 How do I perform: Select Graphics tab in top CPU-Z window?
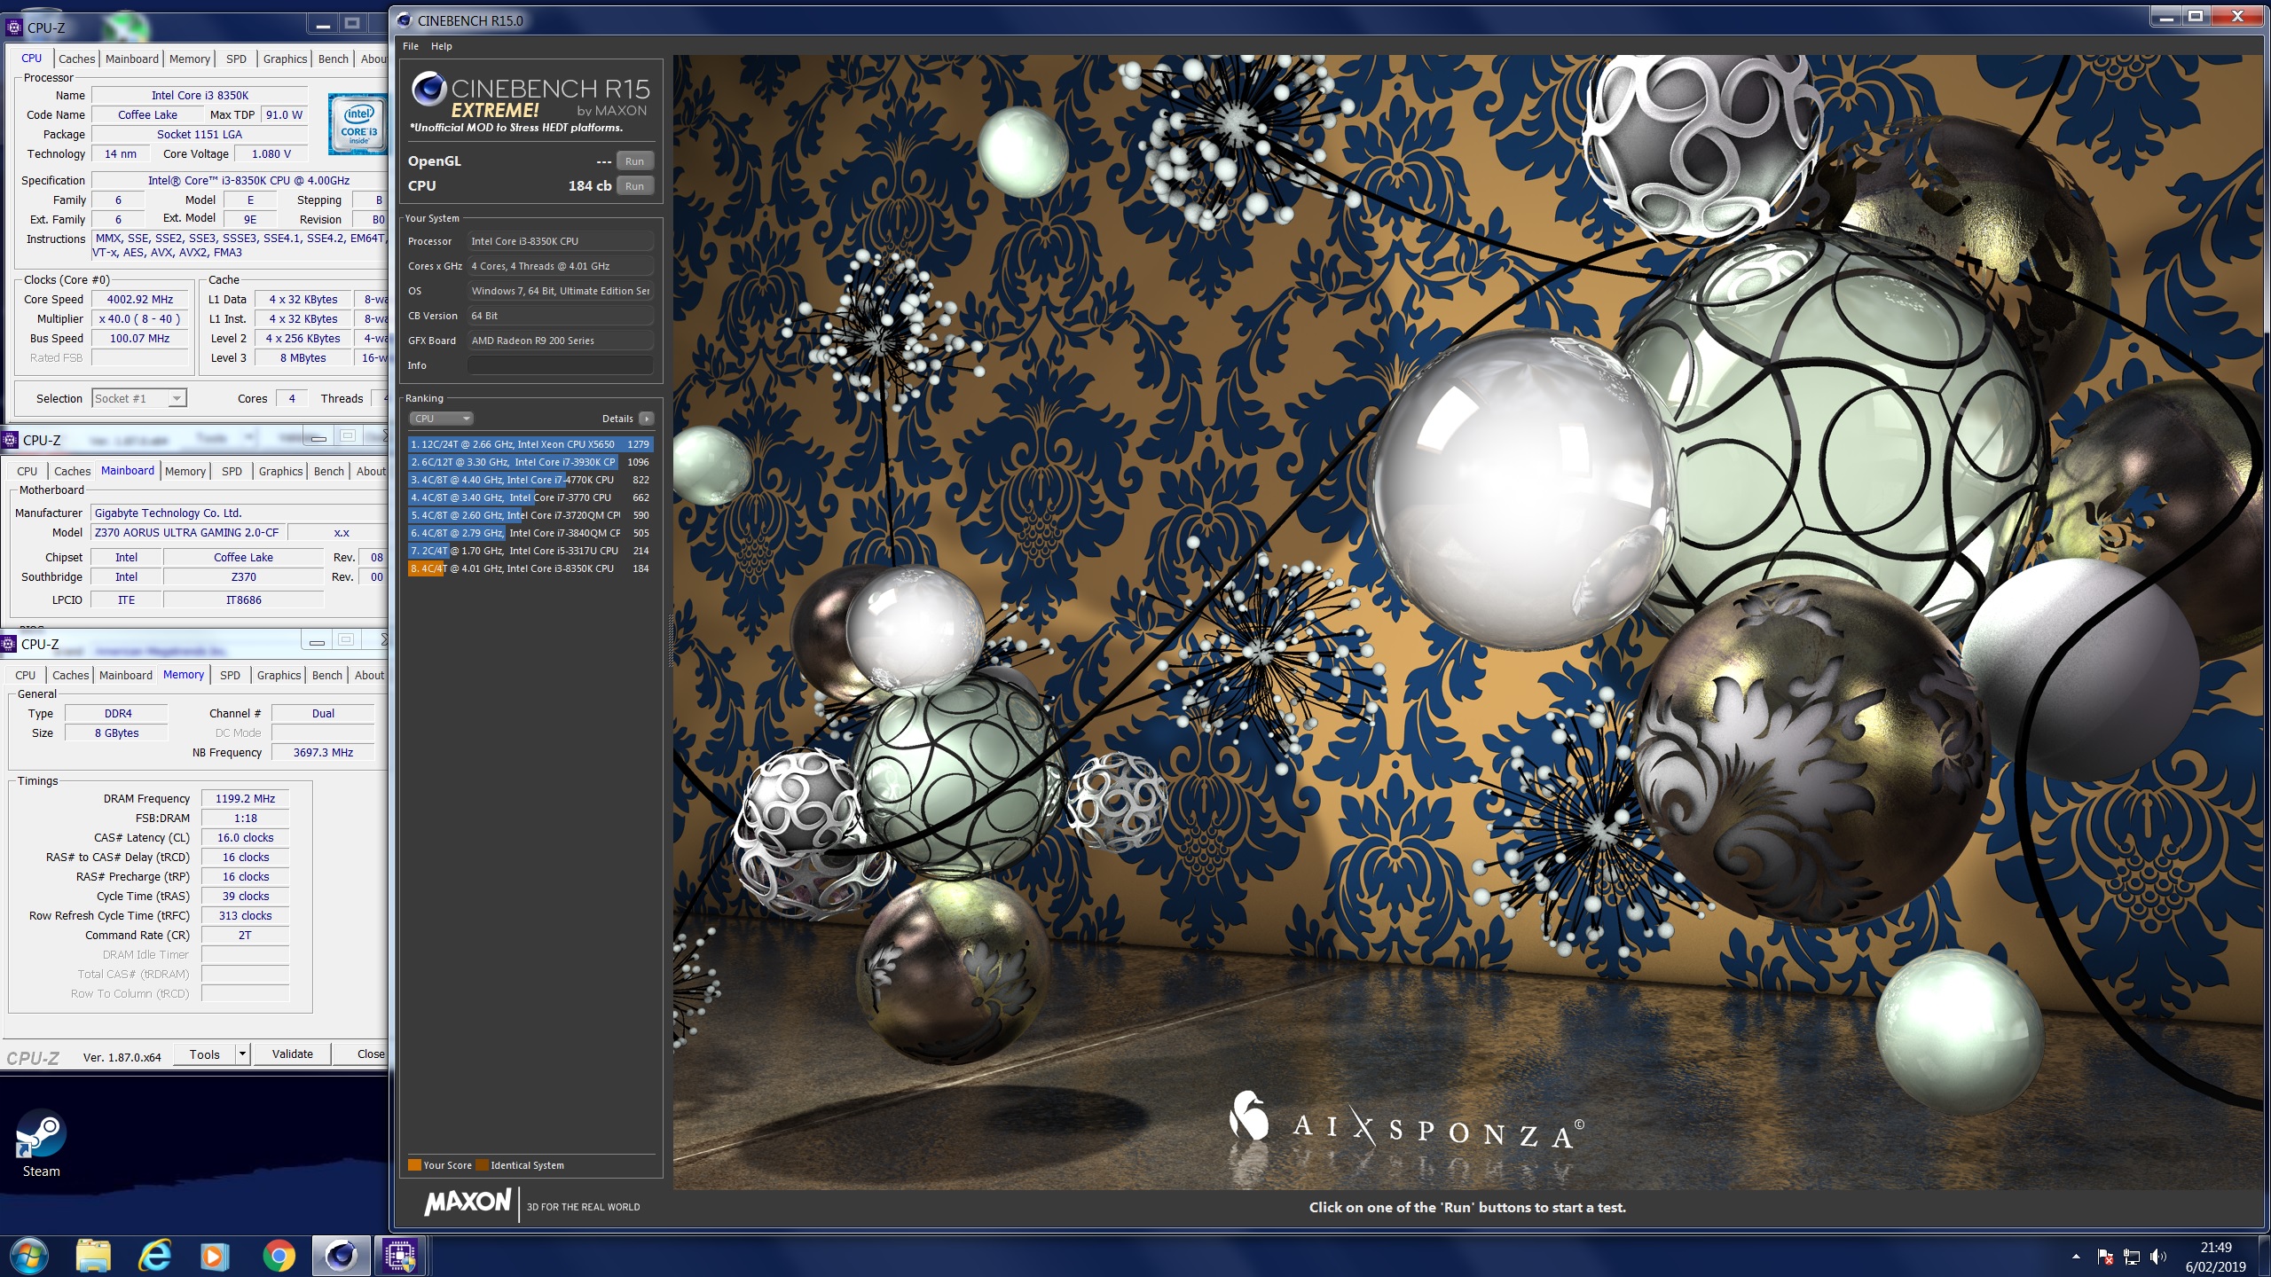click(285, 59)
